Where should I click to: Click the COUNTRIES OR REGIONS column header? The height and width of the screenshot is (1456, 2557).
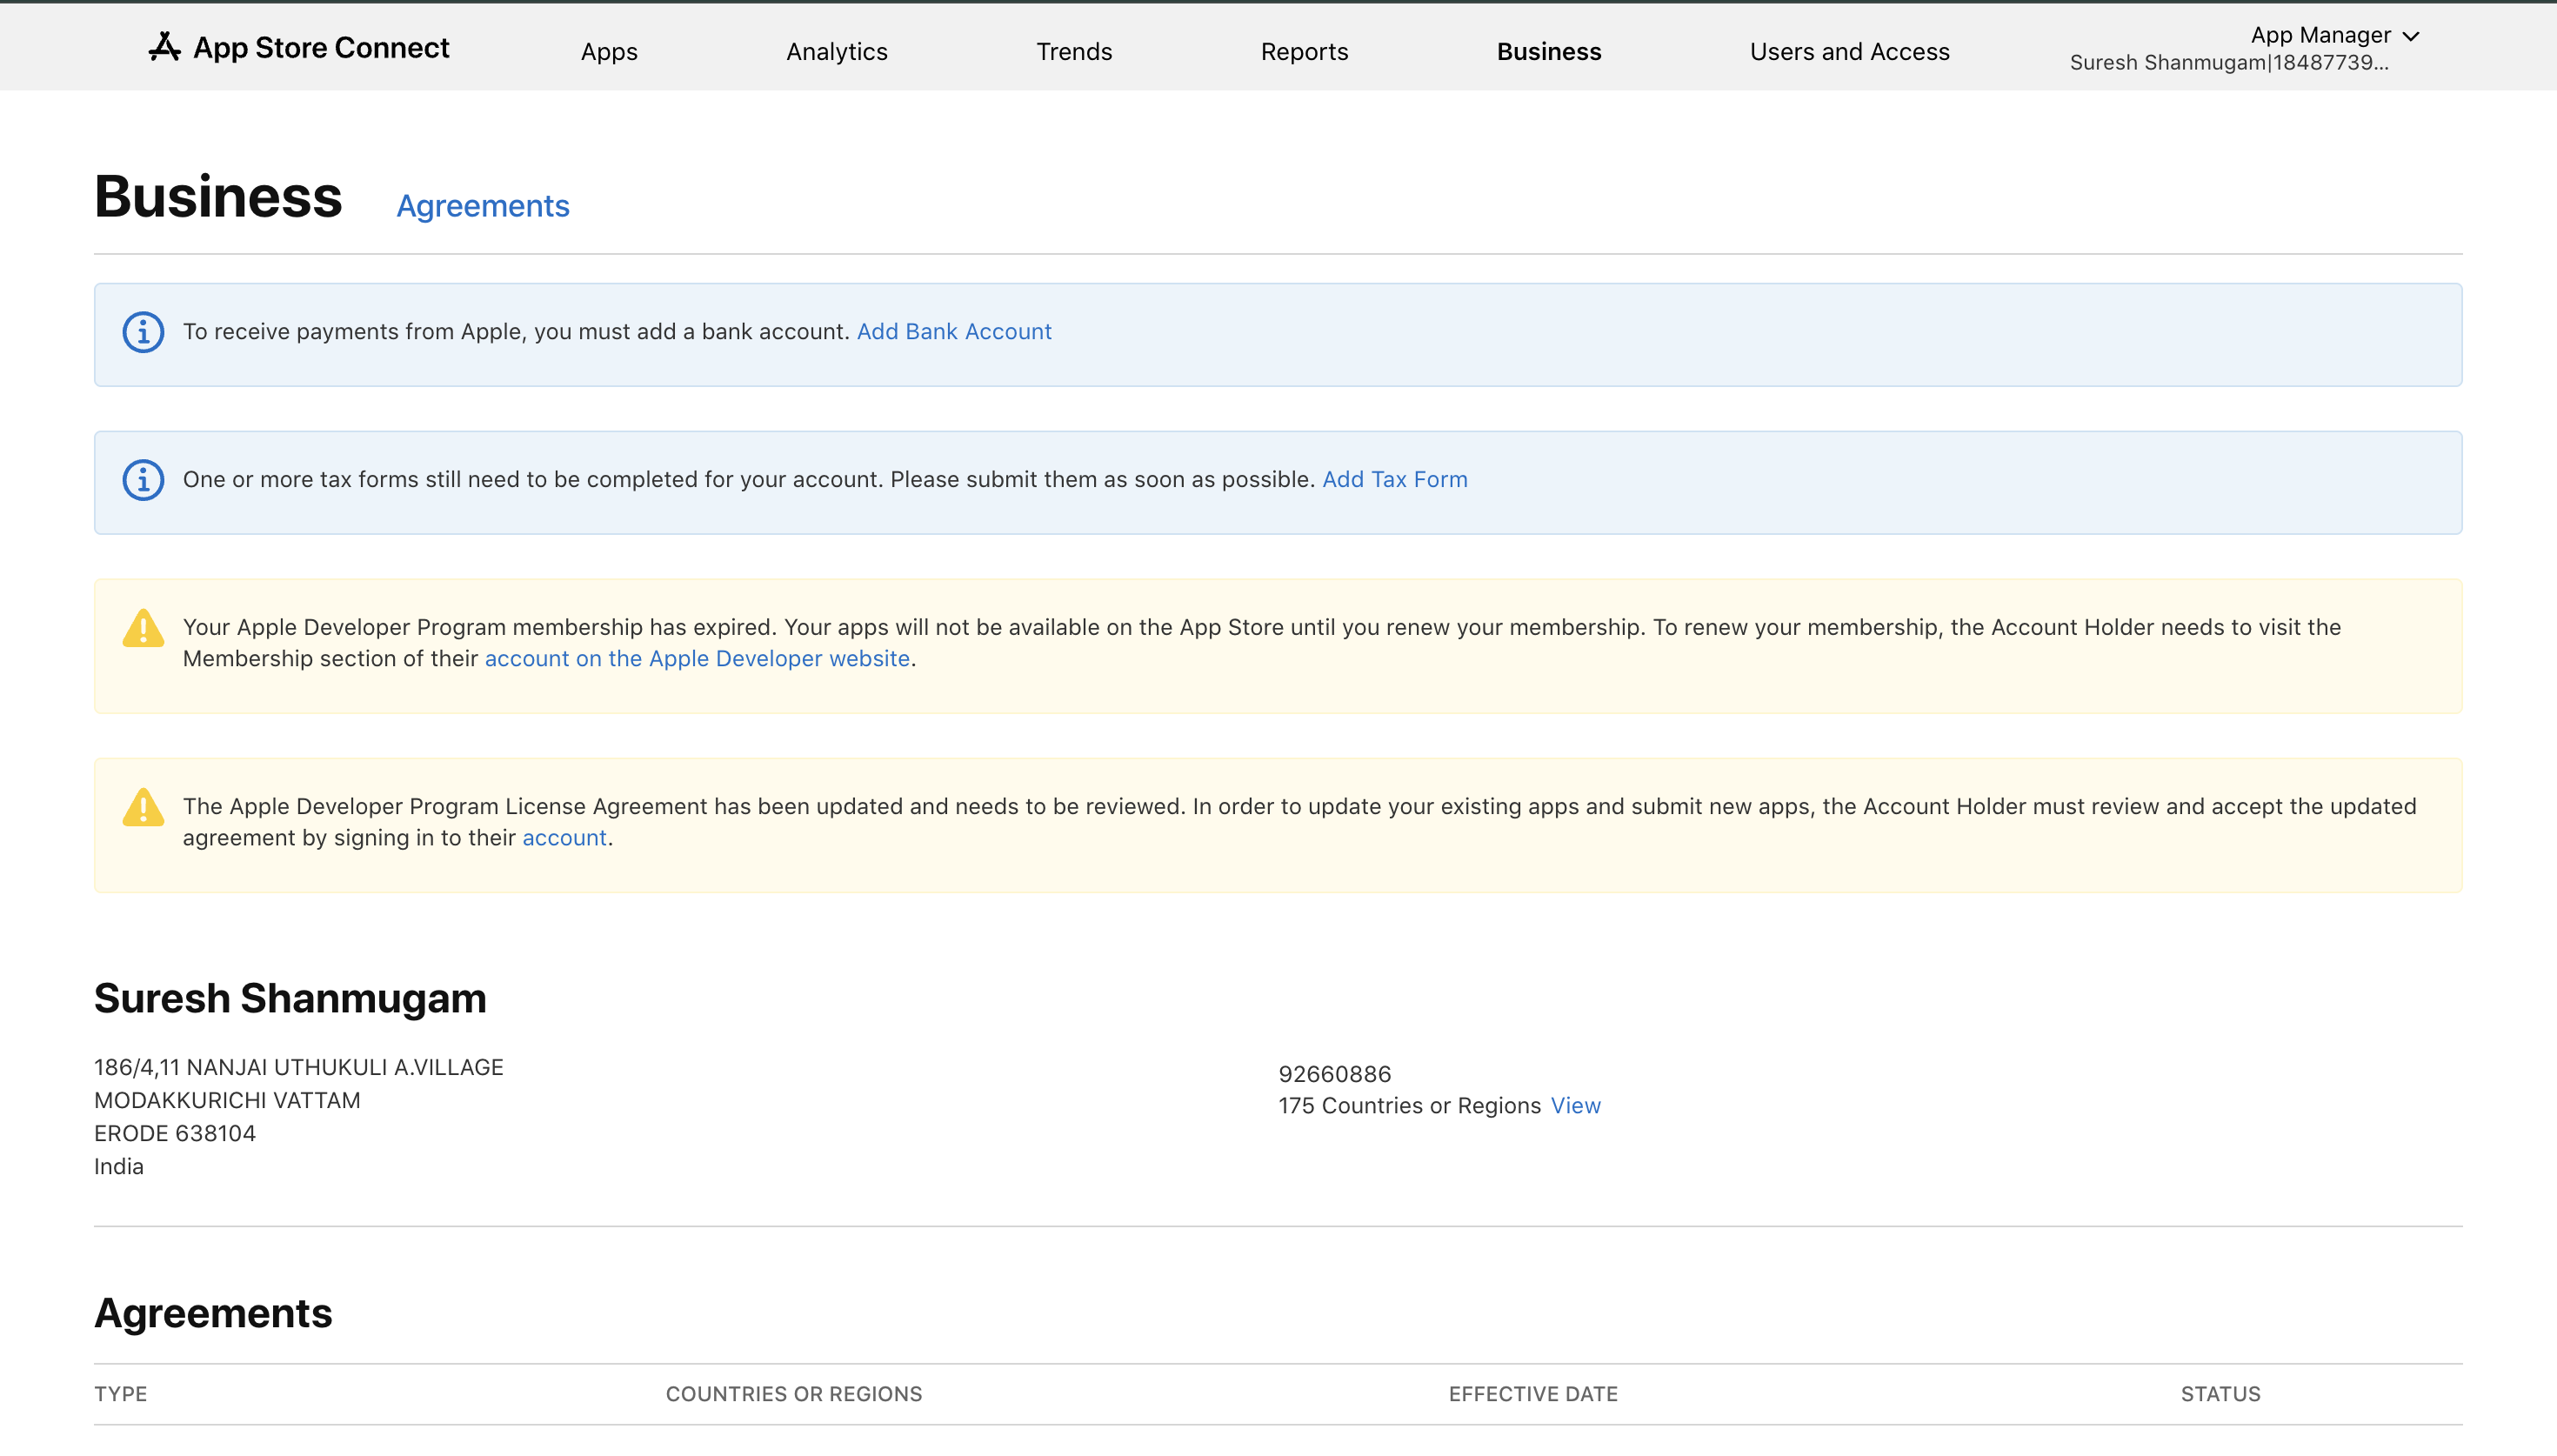794,1394
